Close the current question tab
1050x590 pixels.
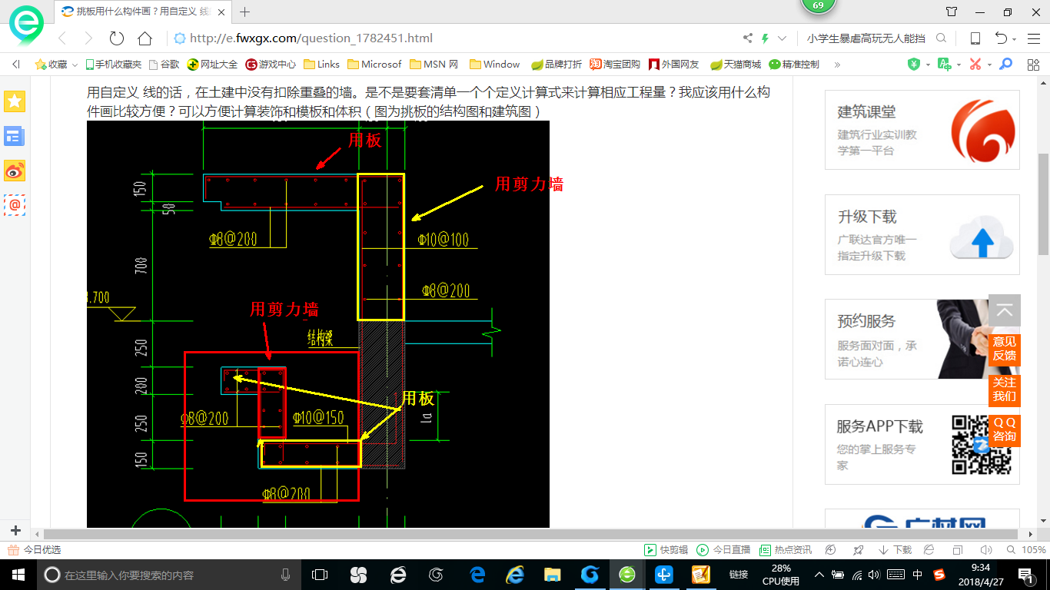[222, 12]
